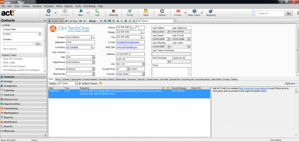Switch to the Opportunities tab
Viewport: 299px width, 142px height.
pos(76,79)
